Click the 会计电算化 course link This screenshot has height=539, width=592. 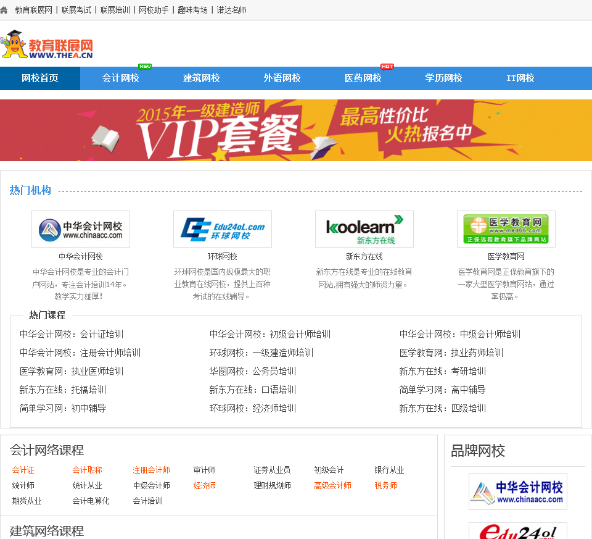coord(91,501)
